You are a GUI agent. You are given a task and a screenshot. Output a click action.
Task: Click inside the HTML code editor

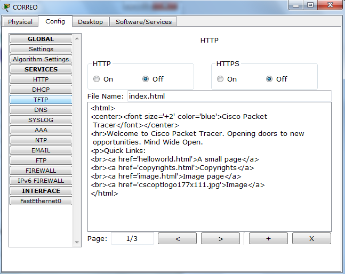(209, 167)
